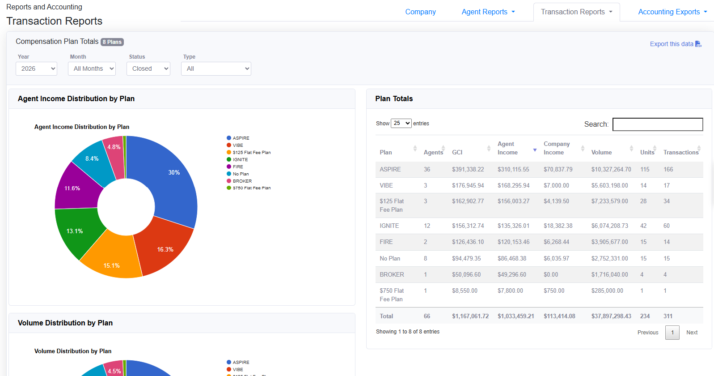
Task: Click total GCI $1,167,061.72
Action: 470,316
